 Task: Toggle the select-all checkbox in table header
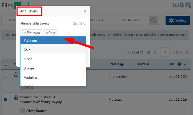(6, 64)
